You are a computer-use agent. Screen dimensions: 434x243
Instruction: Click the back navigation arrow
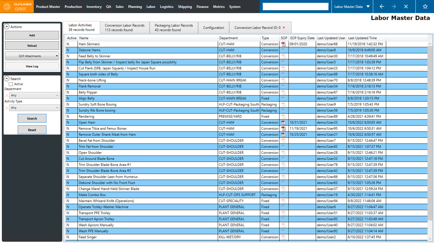point(382,6)
